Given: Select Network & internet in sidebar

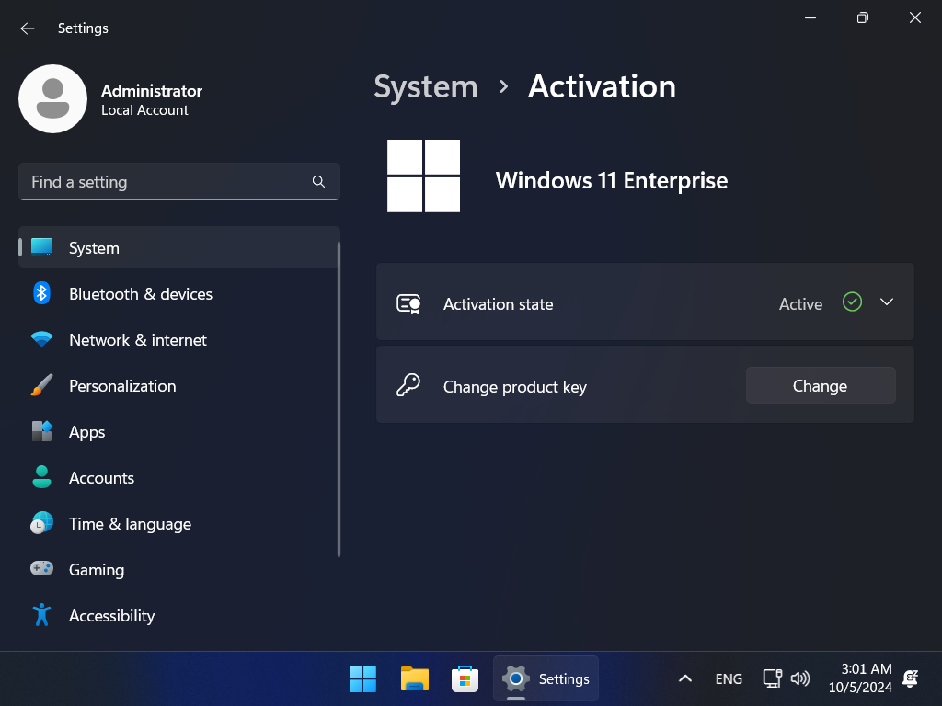Looking at the screenshot, I should pyautogui.click(x=179, y=340).
